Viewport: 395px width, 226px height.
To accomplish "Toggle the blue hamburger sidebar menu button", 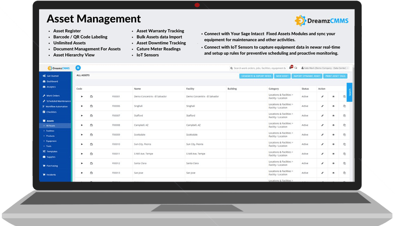I will 78,68.
